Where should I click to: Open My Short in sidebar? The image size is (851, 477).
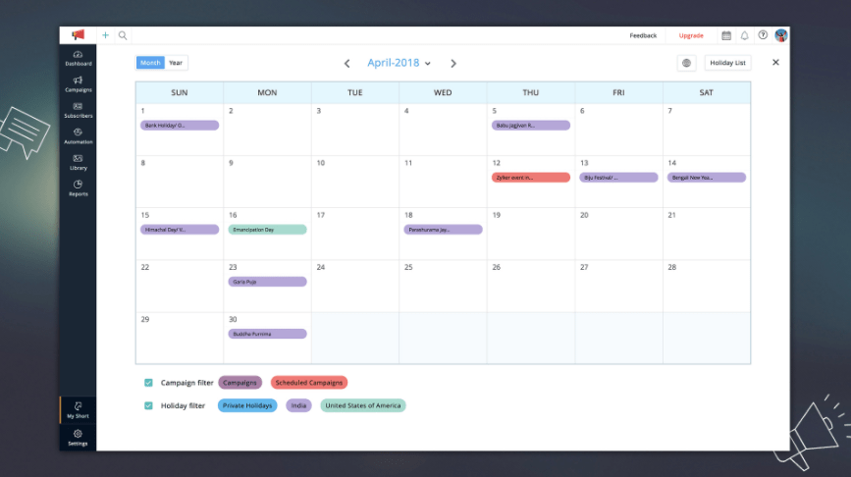point(79,410)
